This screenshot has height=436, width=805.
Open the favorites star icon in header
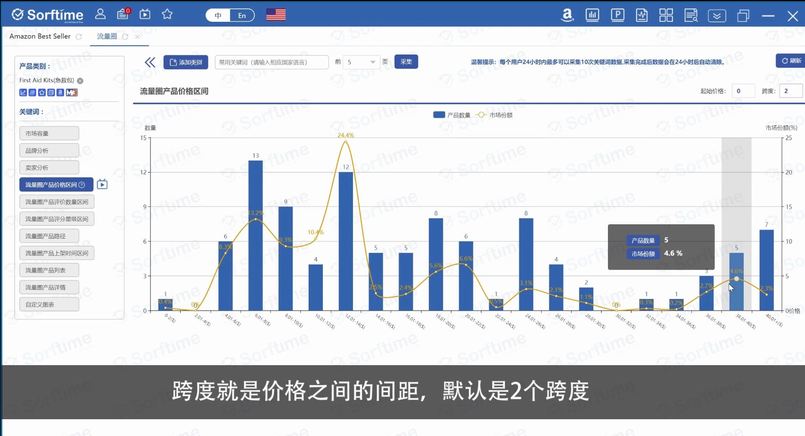(167, 14)
